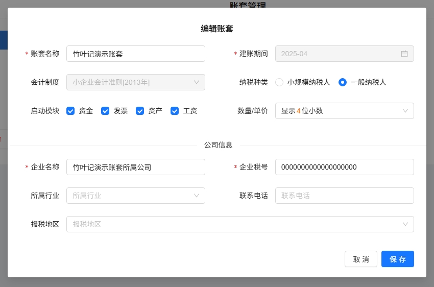Choose the 一般纳税人 radio option
This screenshot has height=287, width=434.
click(343, 82)
